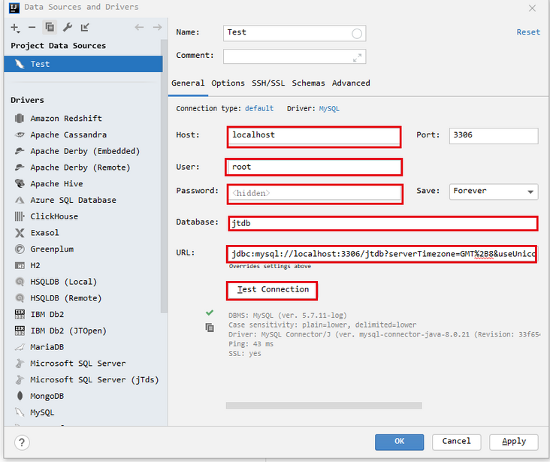Select the MongoDB driver
The width and height of the screenshot is (550, 462).
coord(47,396)
